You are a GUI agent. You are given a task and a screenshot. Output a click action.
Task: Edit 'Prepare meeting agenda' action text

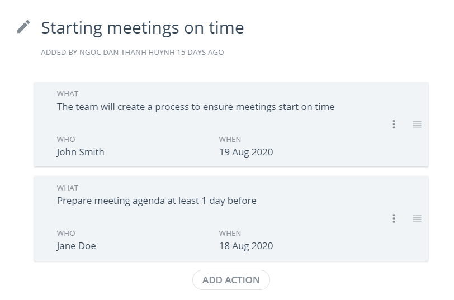coord(157,201)
